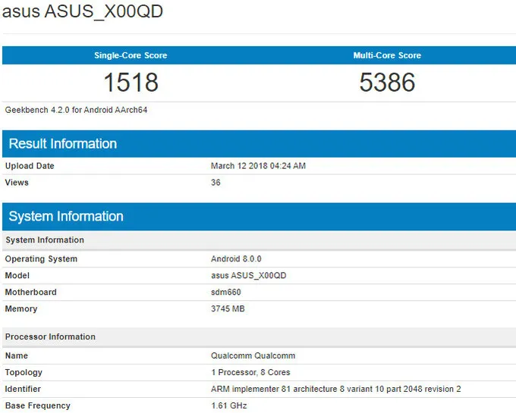
Task: Select the Operating System row label
Action: tap(41, 259)
